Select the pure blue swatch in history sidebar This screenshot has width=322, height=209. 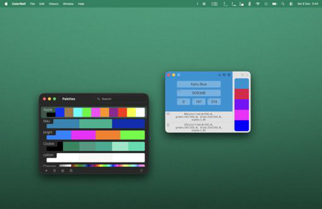pos(242,126)
